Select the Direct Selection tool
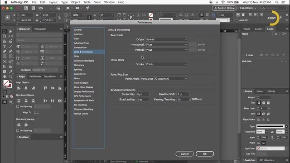This screenshot has width=290, height=163. click(10, 31)
